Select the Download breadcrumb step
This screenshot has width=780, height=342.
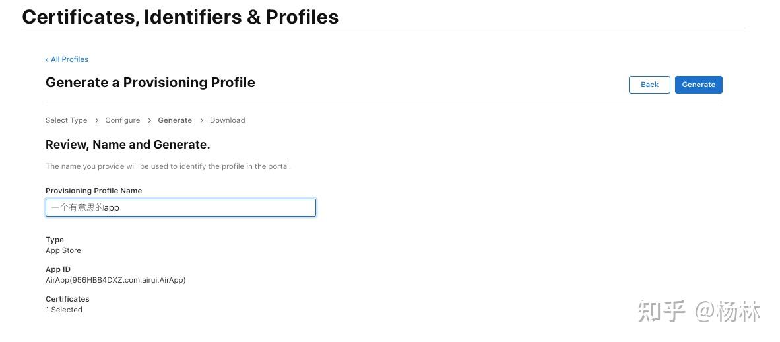[x=227, y=120]
